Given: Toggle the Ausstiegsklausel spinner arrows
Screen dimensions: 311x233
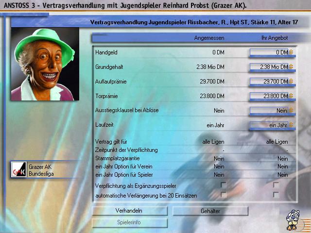Looking at the screenshot, I should pyautogui.click(x=291, y=110).
